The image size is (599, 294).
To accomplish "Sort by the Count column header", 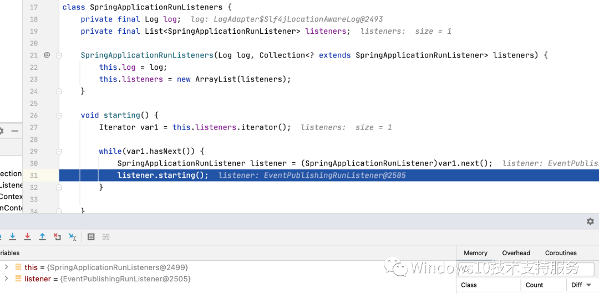I will tap(534, 285).
